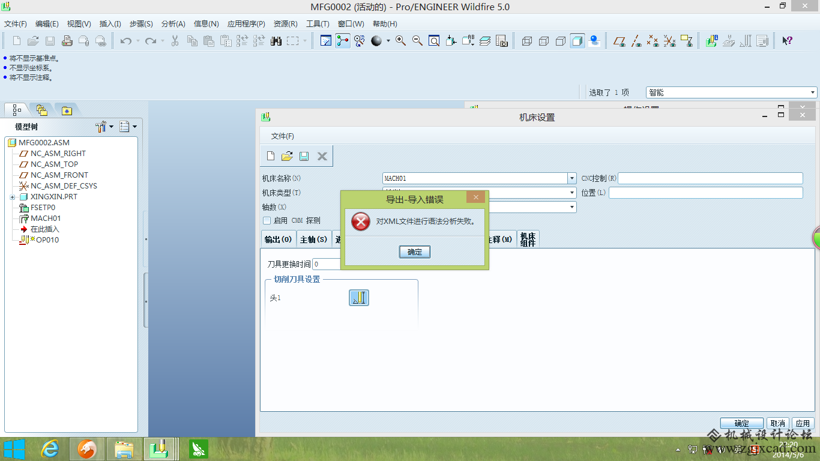Expand the XINGXIN.PRT tree node

point(12,197)
